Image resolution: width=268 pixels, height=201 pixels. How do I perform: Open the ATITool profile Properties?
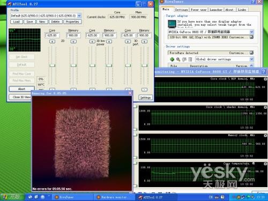[x=72, y=22]
